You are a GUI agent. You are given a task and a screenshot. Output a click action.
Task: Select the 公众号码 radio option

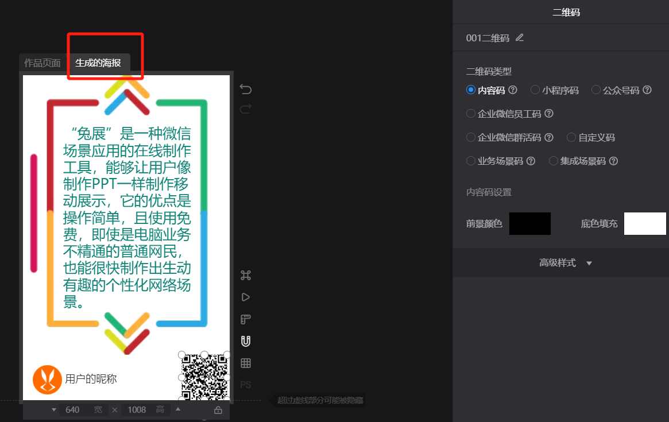coord(596,90)
